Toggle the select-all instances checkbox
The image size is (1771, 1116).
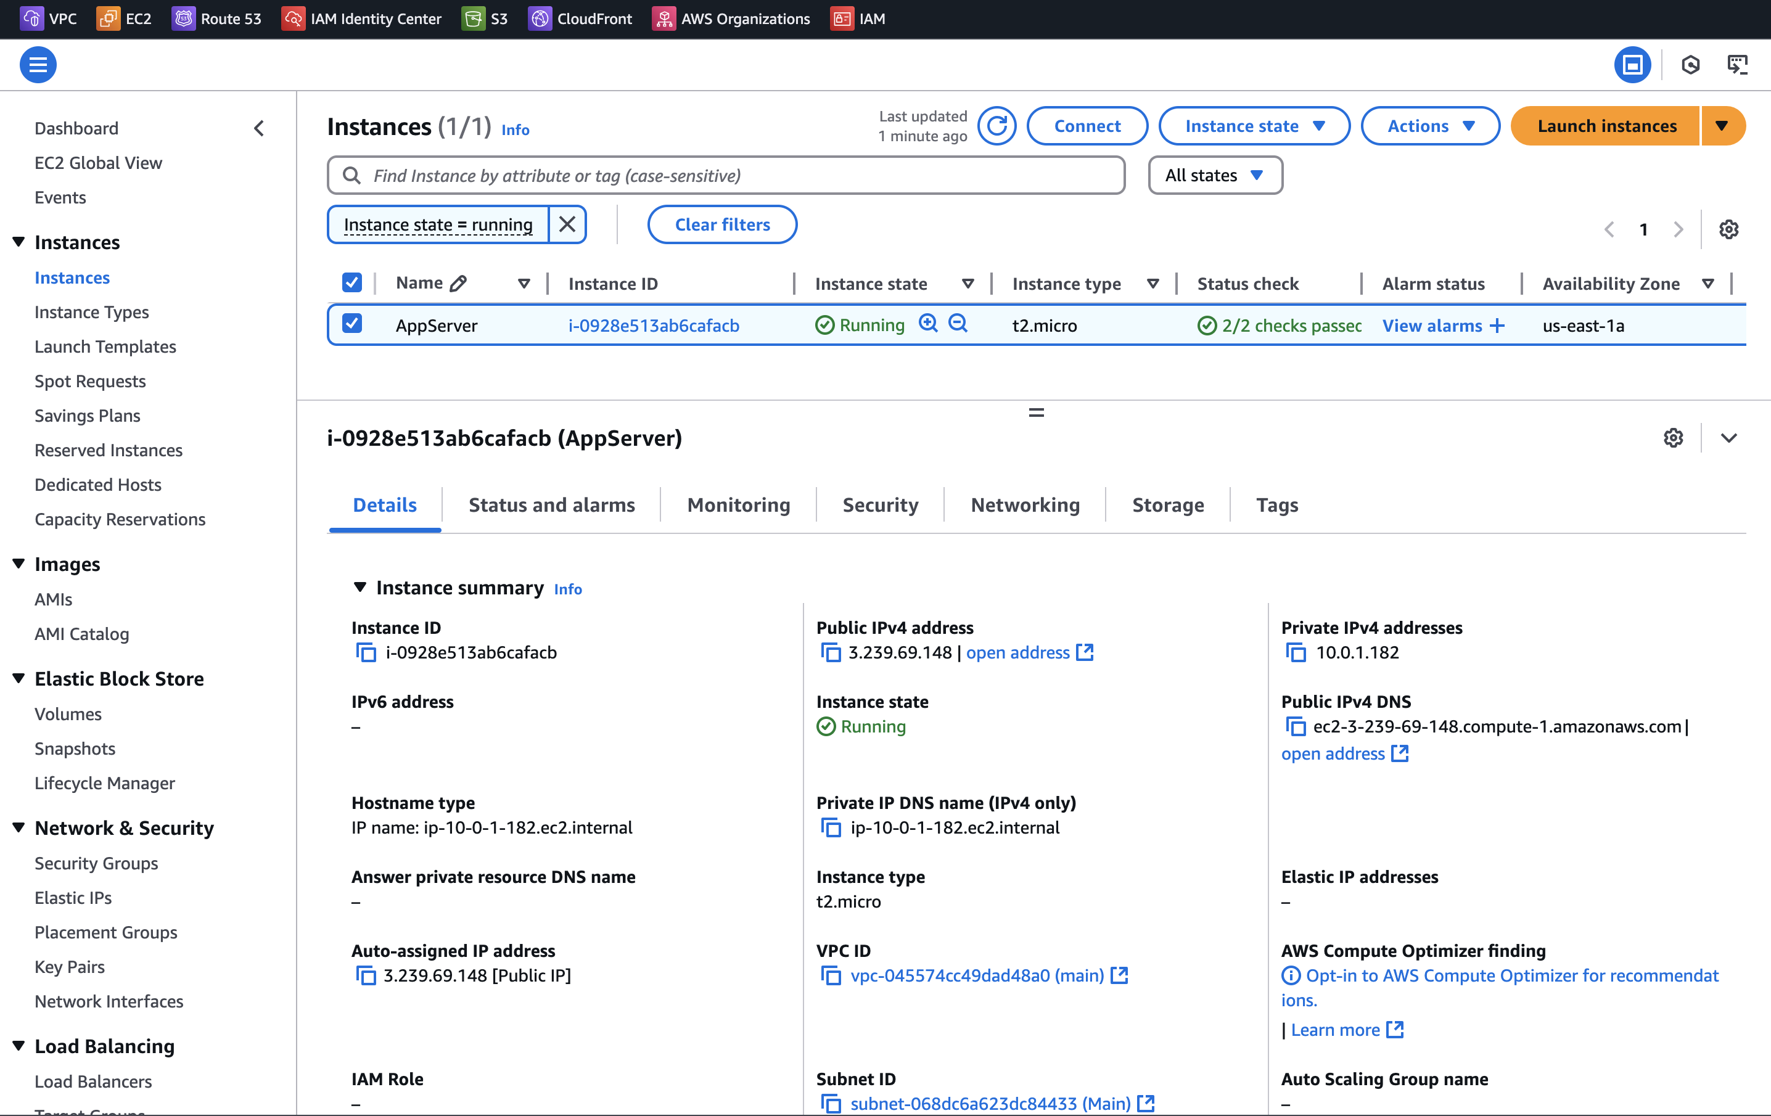(351, 282)
